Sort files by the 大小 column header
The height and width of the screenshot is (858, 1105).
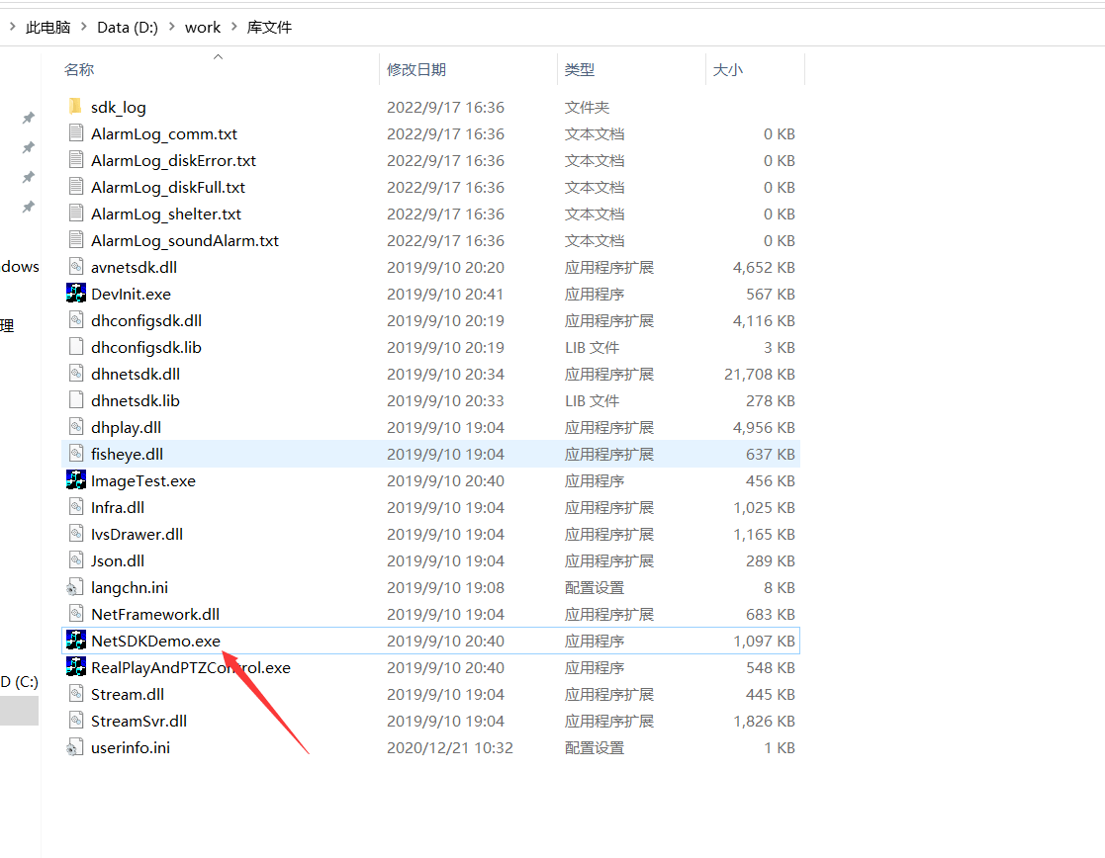[x=727, y=70]
